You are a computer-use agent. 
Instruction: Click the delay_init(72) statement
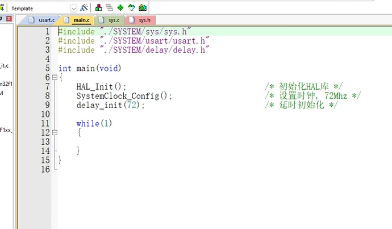coord(110,105)
